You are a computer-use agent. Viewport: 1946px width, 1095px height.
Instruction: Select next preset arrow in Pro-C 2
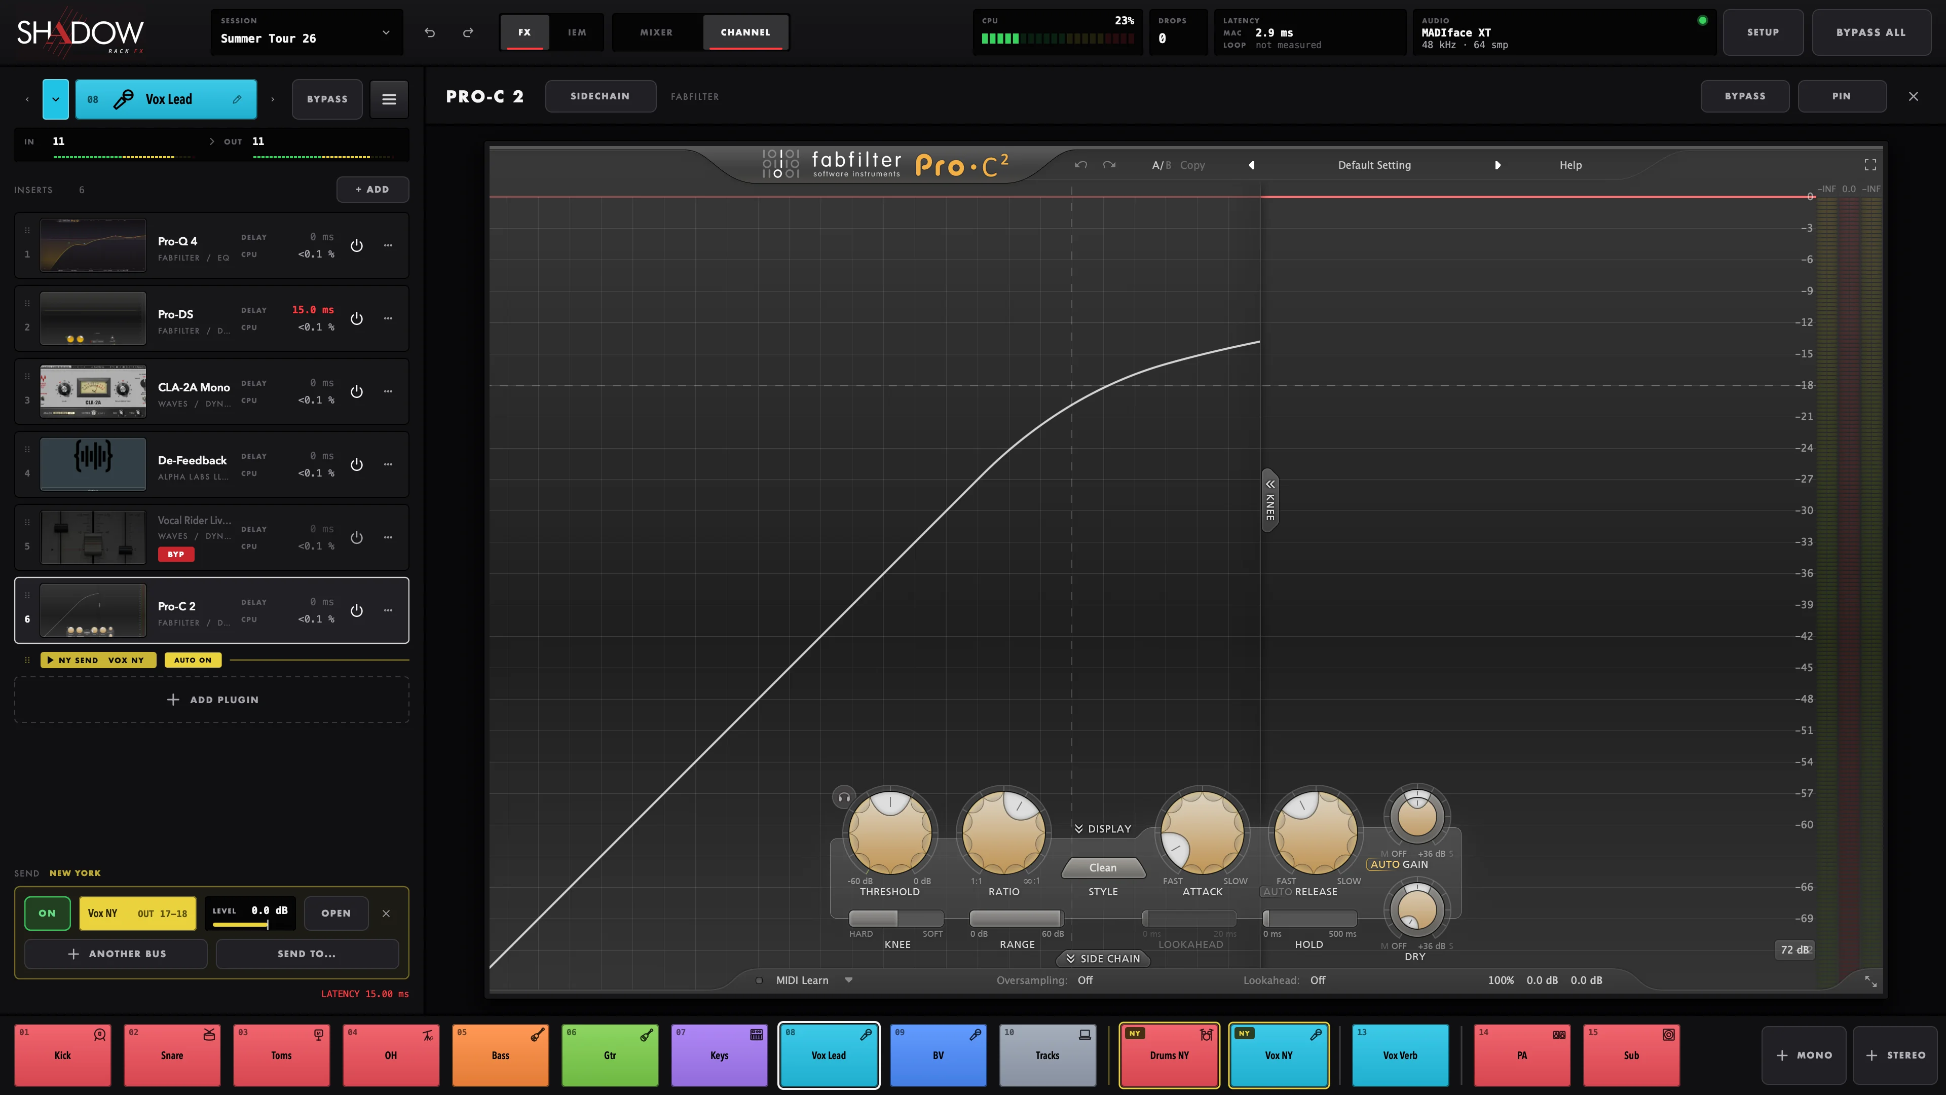pos(1498,165)
